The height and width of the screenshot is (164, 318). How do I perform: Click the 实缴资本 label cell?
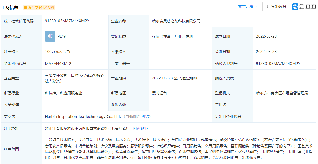pyautogui.click(x=129, y=52)
